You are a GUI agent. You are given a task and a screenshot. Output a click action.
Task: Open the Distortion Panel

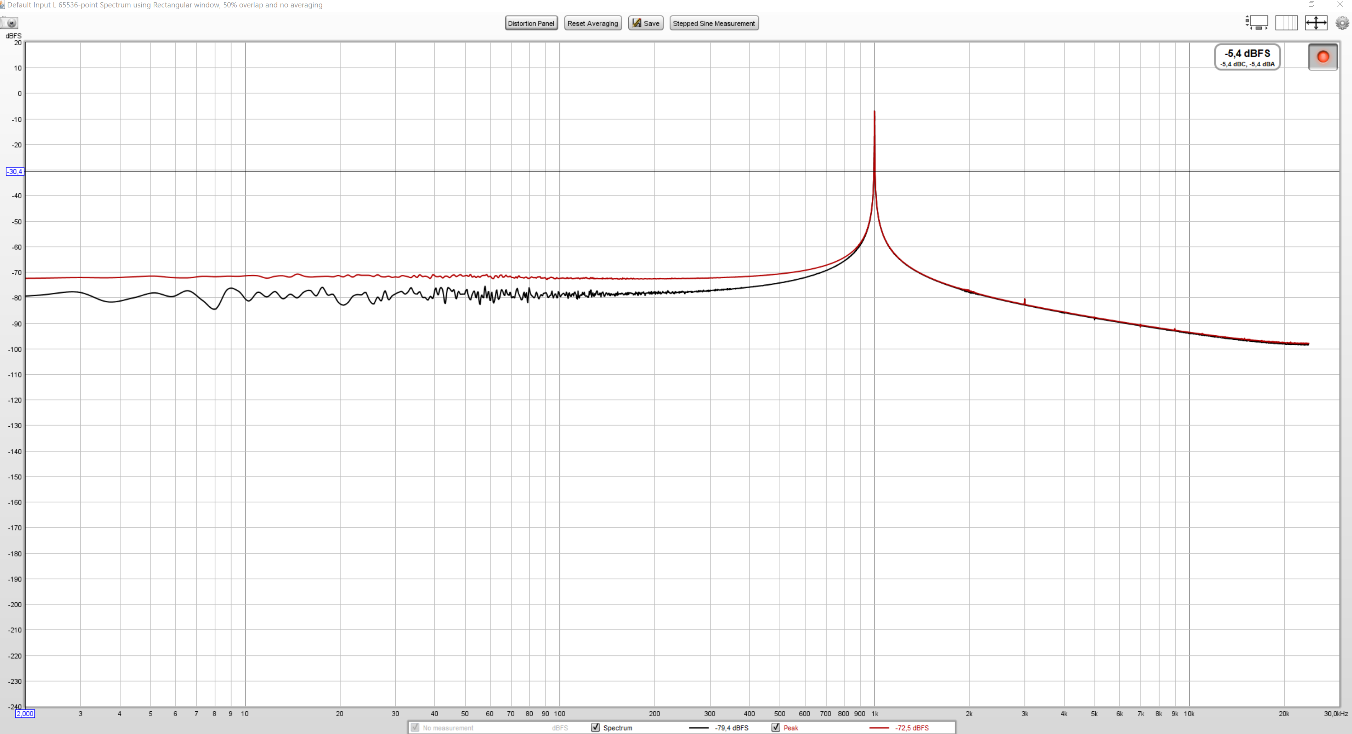531,23
